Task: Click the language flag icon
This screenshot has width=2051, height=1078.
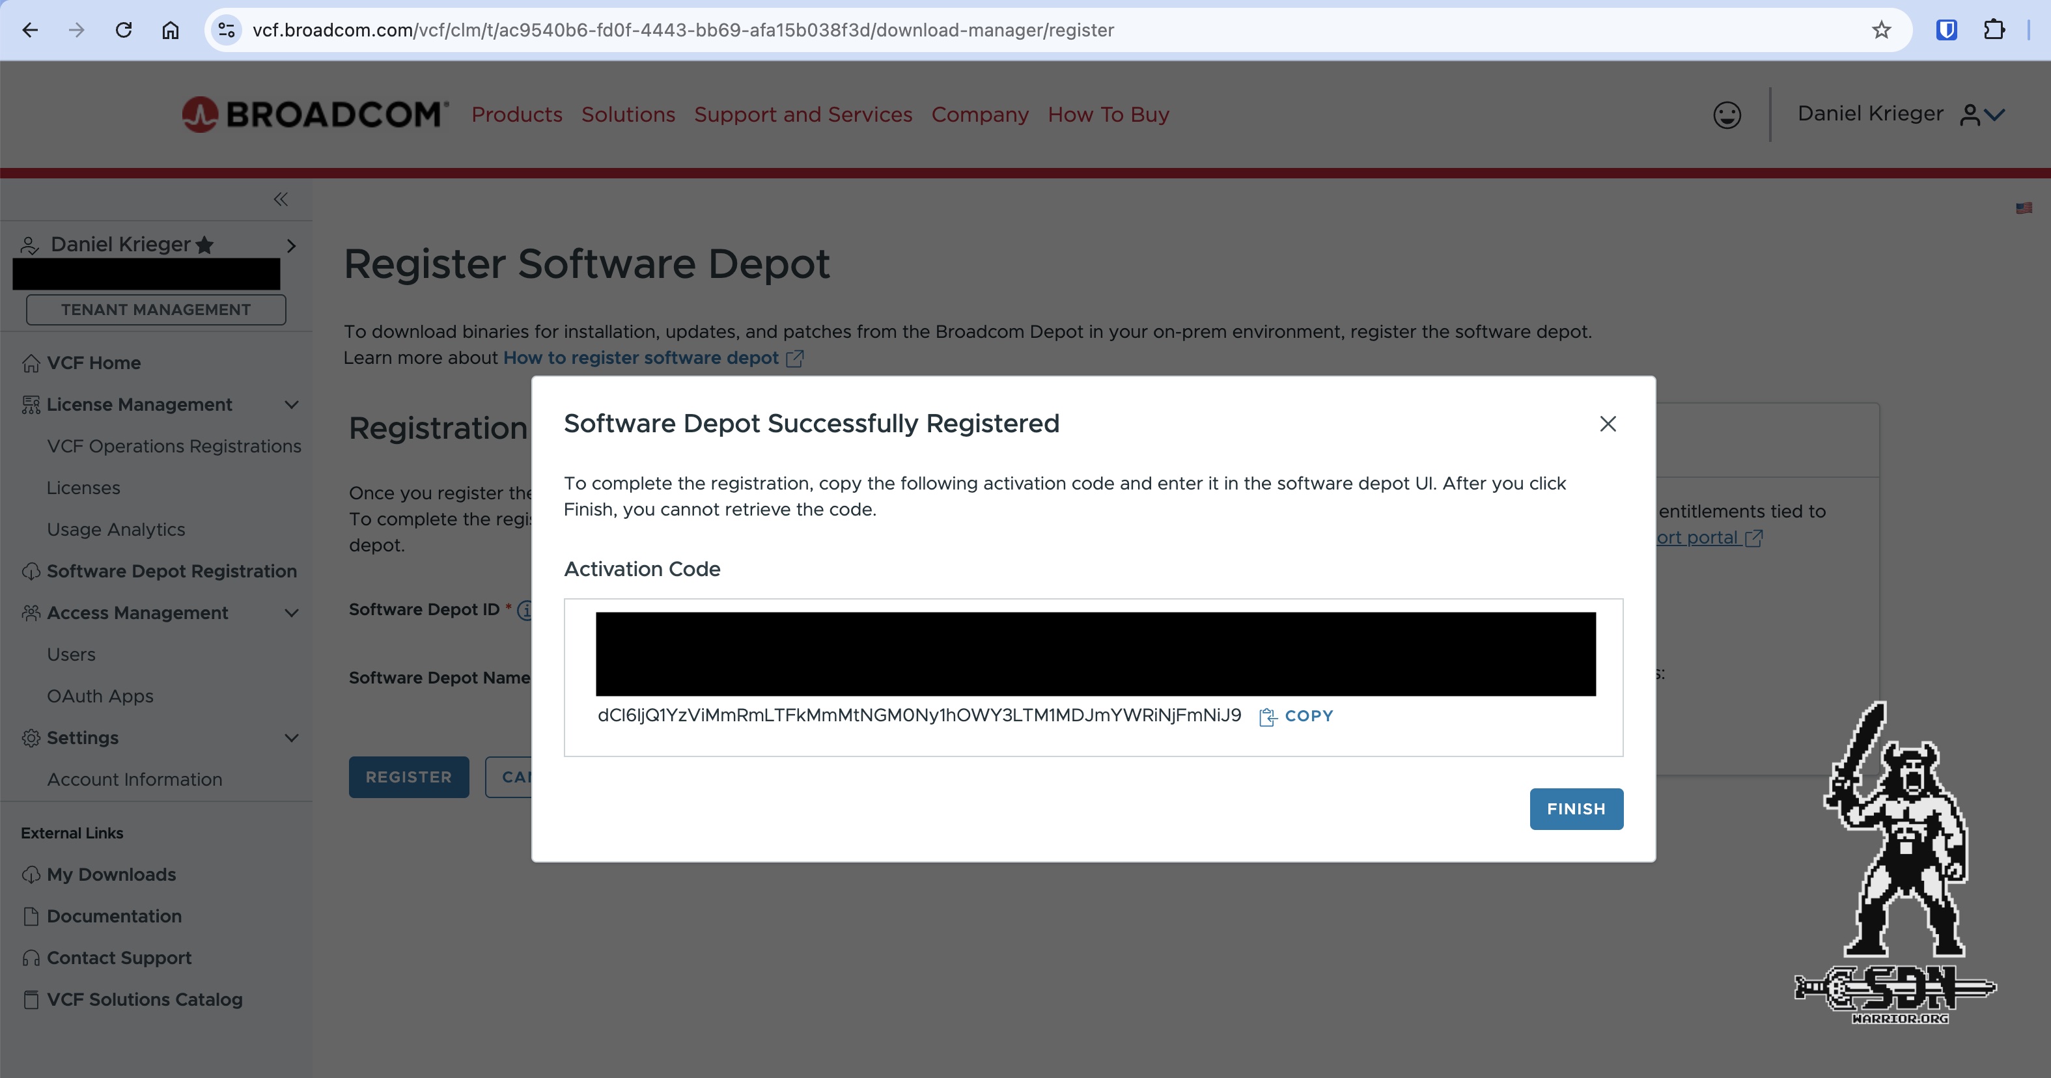Action: click(2024, 208)
